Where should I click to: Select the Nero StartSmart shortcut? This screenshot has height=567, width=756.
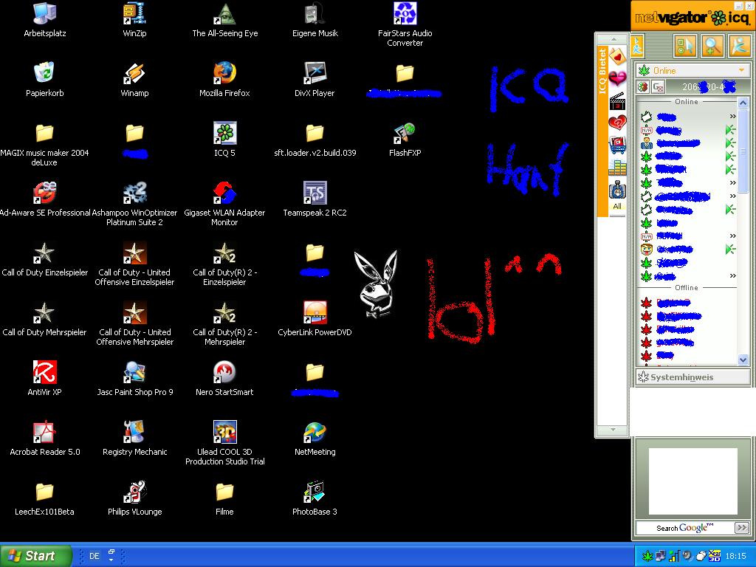[x=224, y=379]
